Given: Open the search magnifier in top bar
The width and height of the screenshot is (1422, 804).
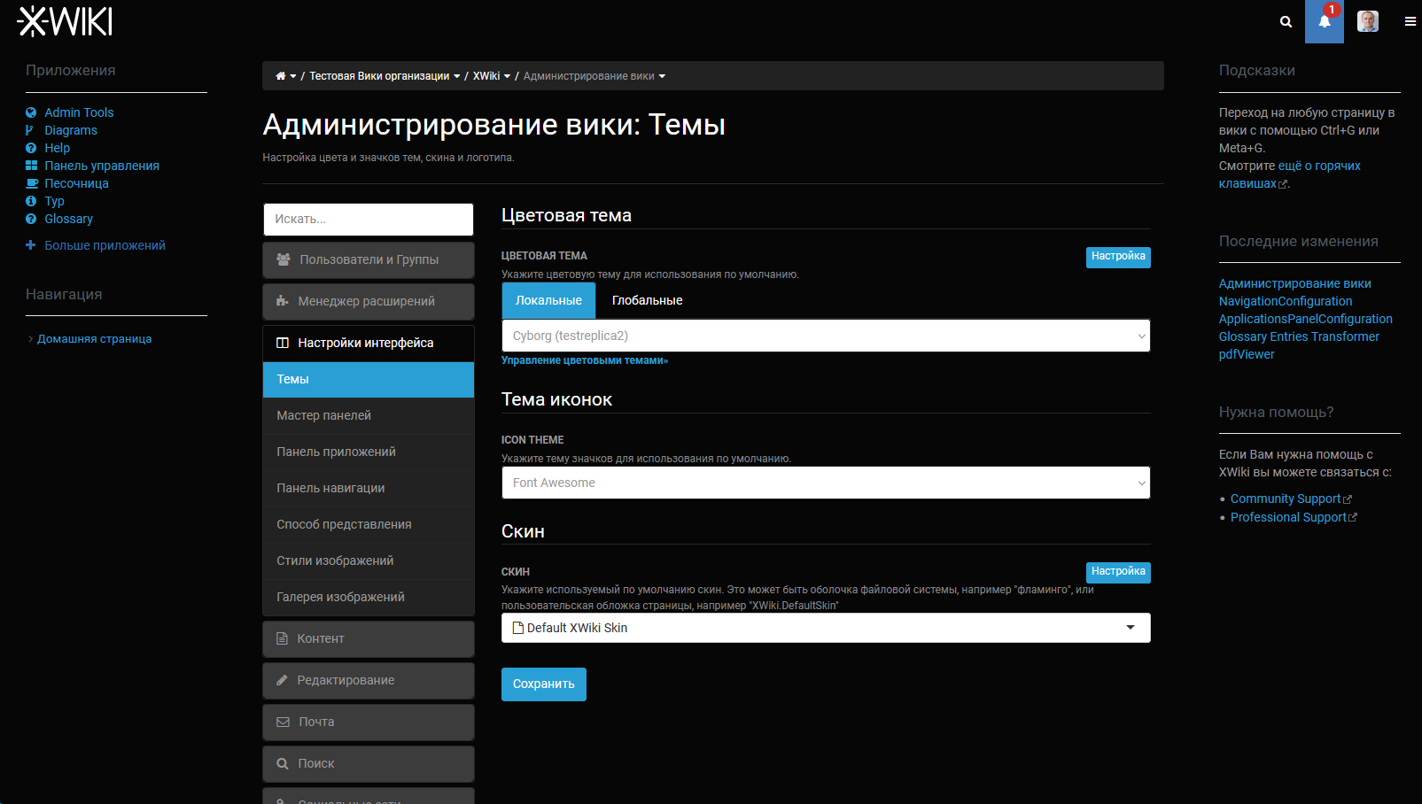Looking at the screenshot, I should point(1286,22).
